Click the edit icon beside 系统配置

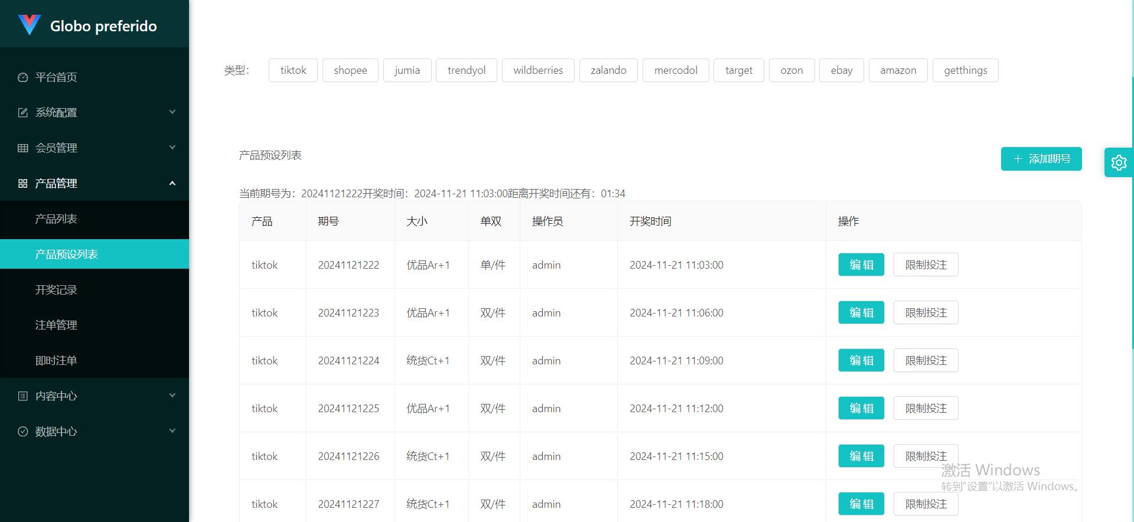tap(23, 113)
